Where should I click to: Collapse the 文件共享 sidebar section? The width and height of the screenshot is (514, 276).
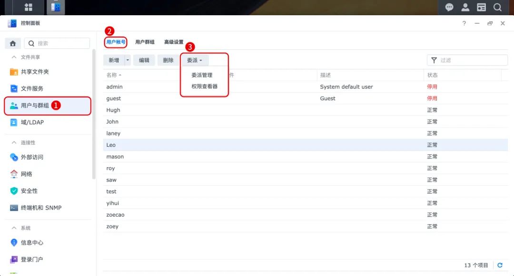14,57
